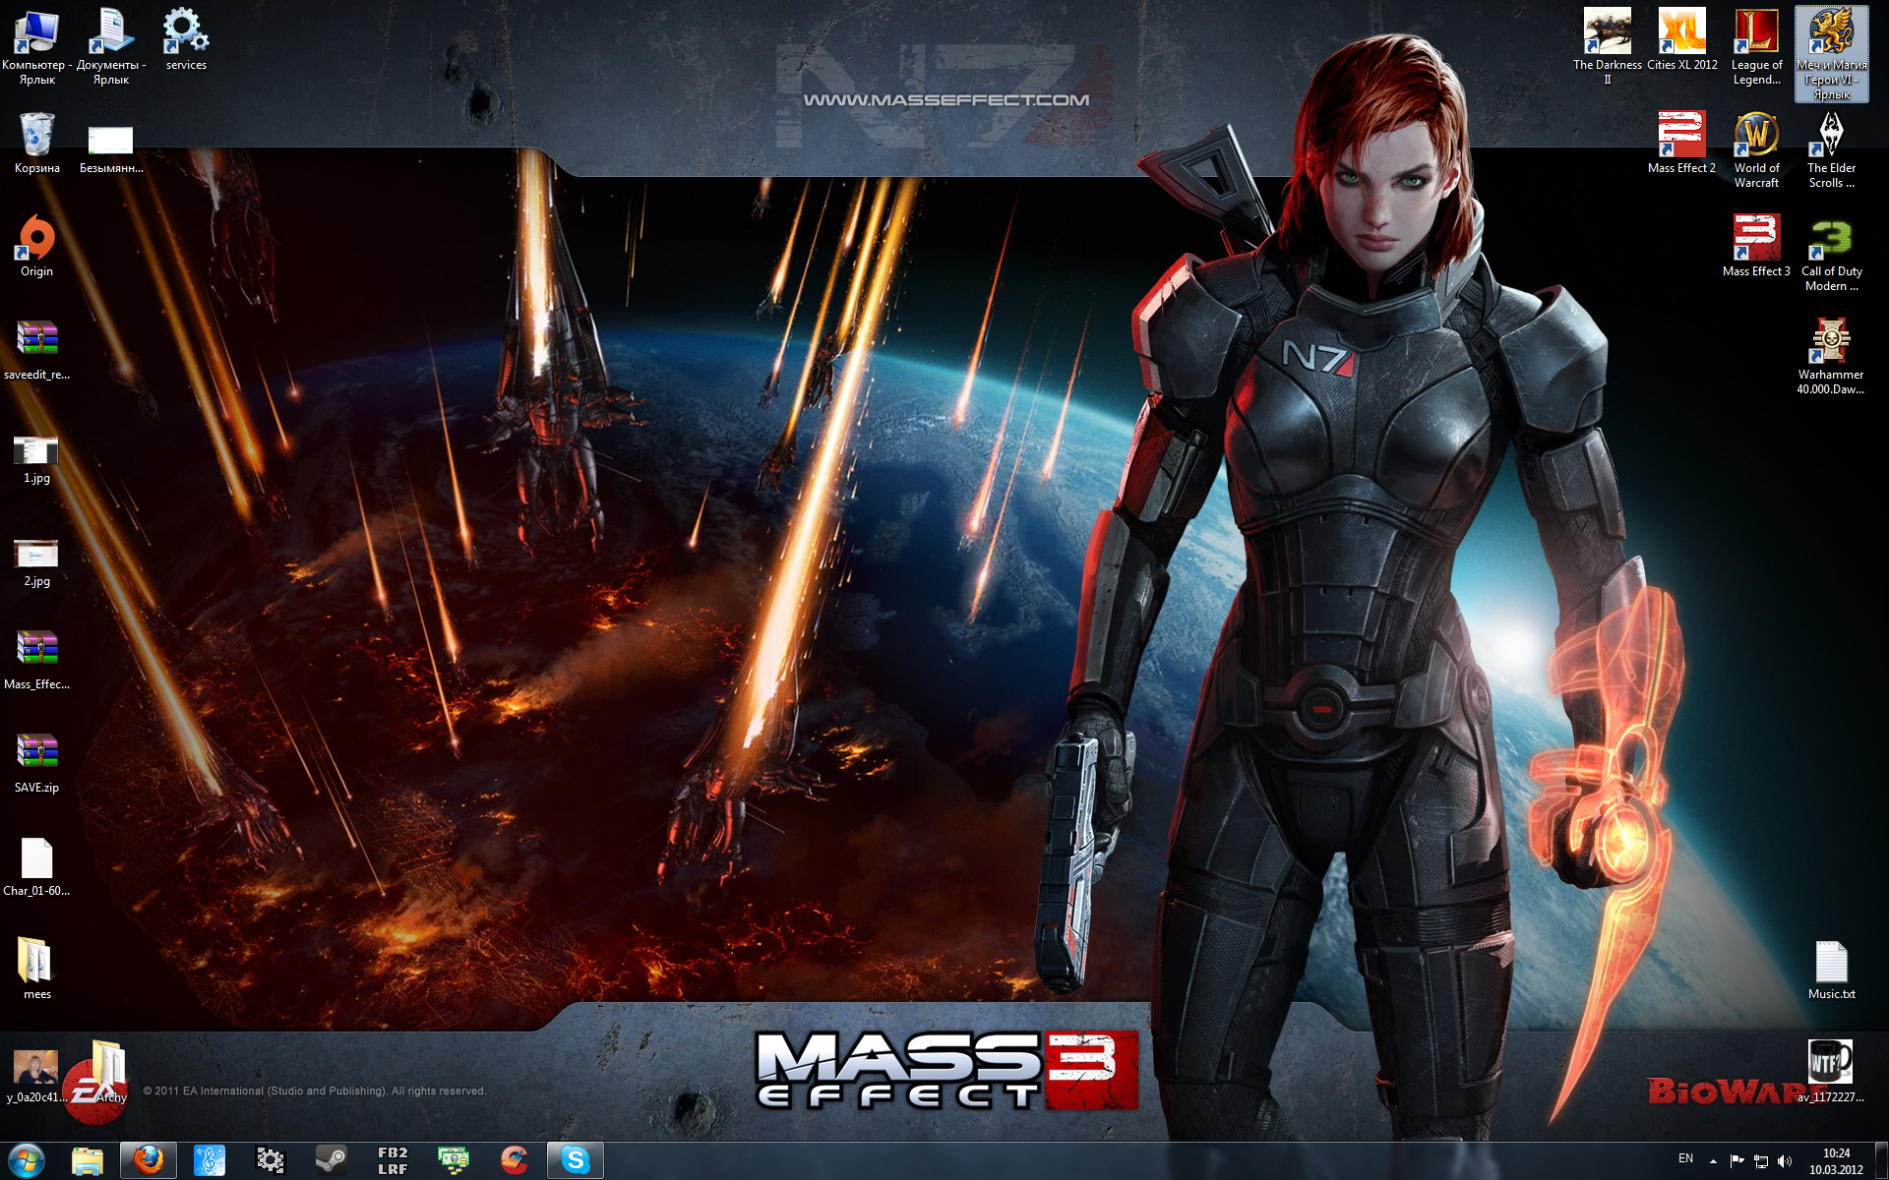The height and width of the screenshot is (1180, 1889).
Task: Select the Меч и Магия Герои VI shortcut
Action: coord(1831,53)
